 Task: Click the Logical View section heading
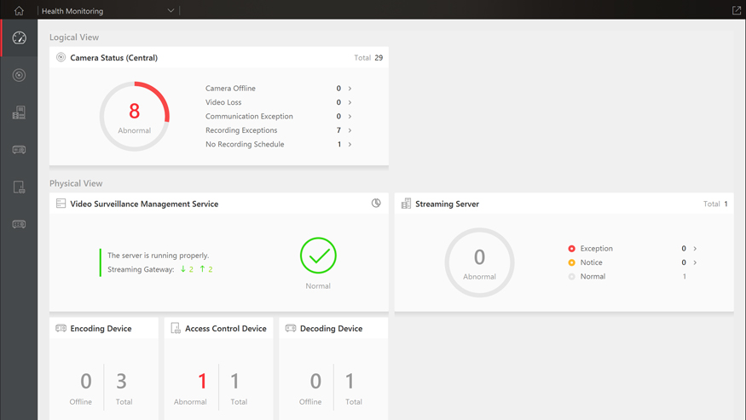point(74,37)
